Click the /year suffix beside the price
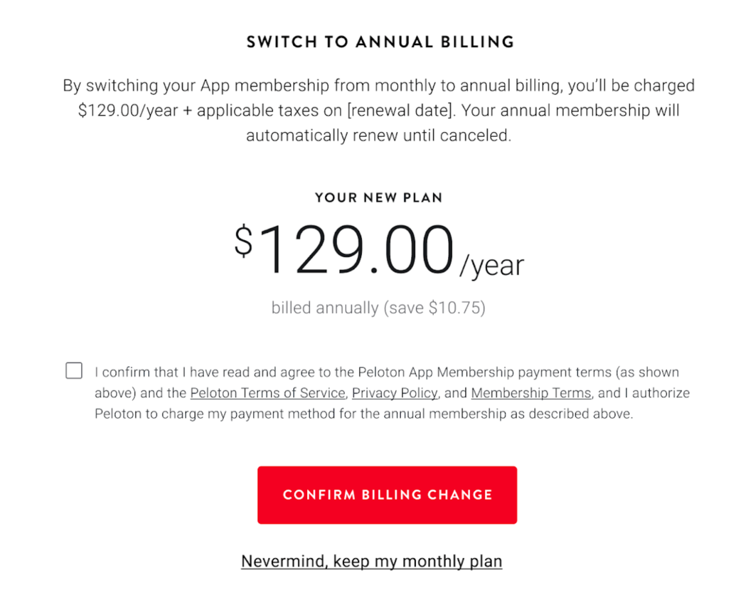This screenshot has height=601, width=755. tap(492, 266)
